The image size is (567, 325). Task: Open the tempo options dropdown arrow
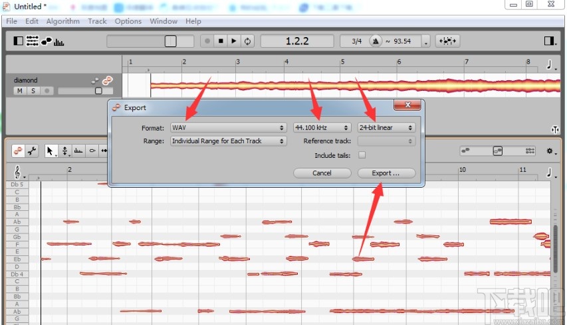[x=426, y=42]
